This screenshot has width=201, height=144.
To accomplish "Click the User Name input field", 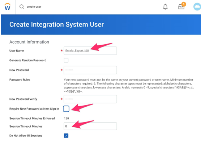I will point(90,51).
